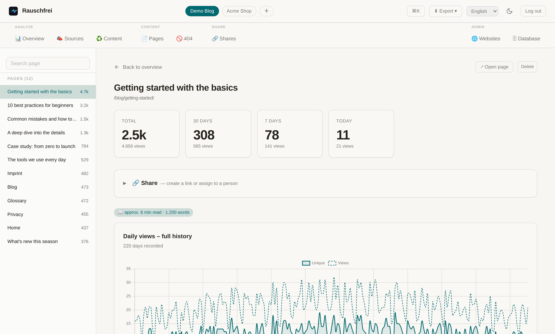Open the Shares tab
This screenshot has width=555, height=334.
click(224, 39)
